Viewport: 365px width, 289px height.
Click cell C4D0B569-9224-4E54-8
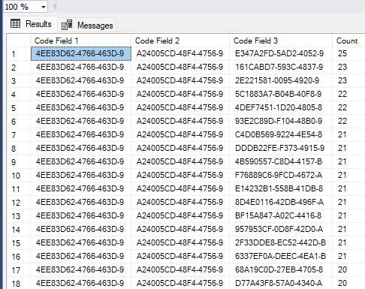coord(281,134)
